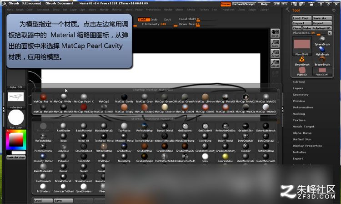This screenshot has height=204, width=341.
Task: Click the Zoom canvas navigation icon
Action: 275,43
